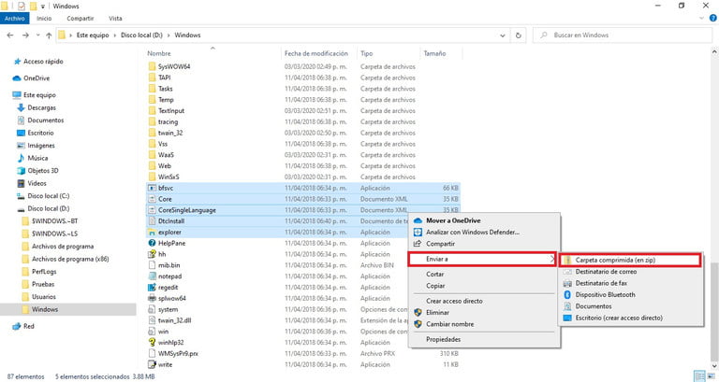Click the WinSxS folder icon

(x=153, y=177)
